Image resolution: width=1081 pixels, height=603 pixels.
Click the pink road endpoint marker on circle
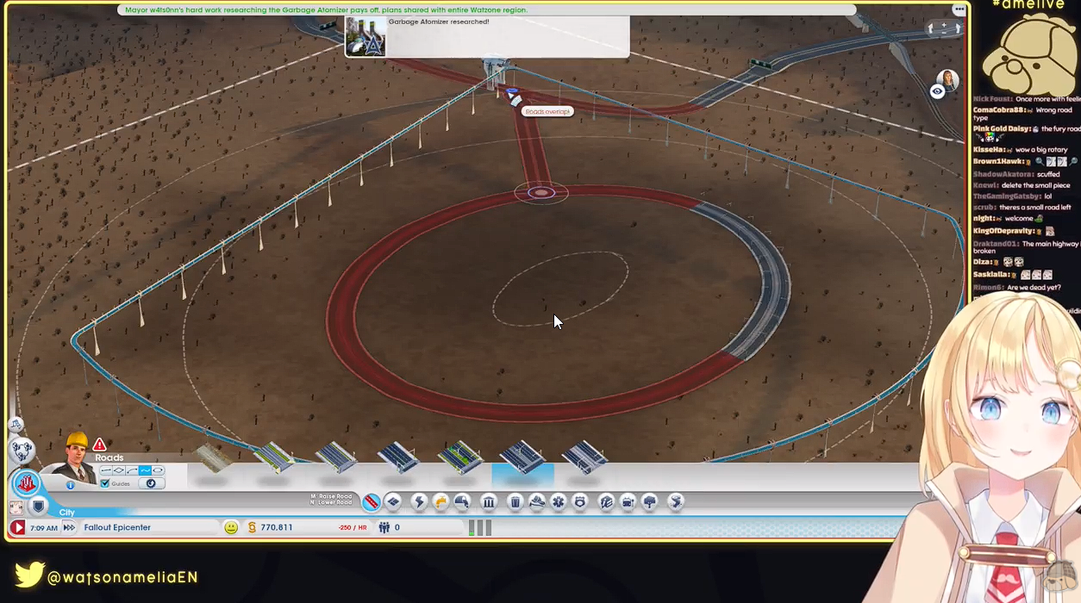tap(540, 192)
